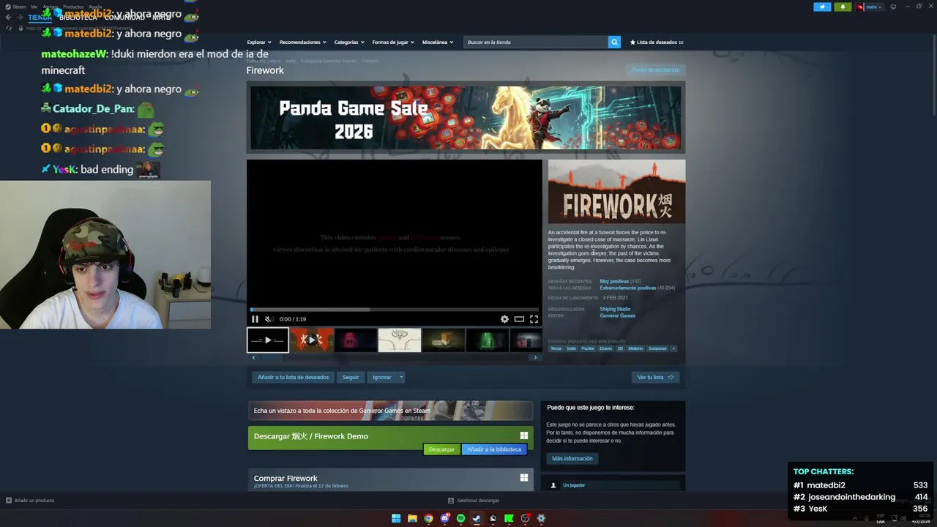
Task: Click the Ver tu lista button
Action: [655, 377]
